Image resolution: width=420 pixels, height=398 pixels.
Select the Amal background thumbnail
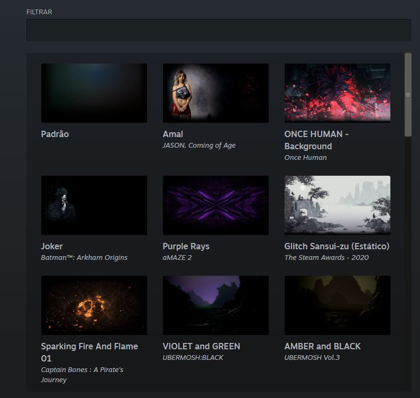216,93
